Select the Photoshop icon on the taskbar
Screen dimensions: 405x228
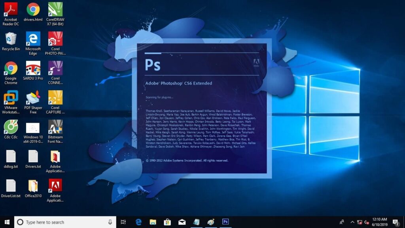225,222
